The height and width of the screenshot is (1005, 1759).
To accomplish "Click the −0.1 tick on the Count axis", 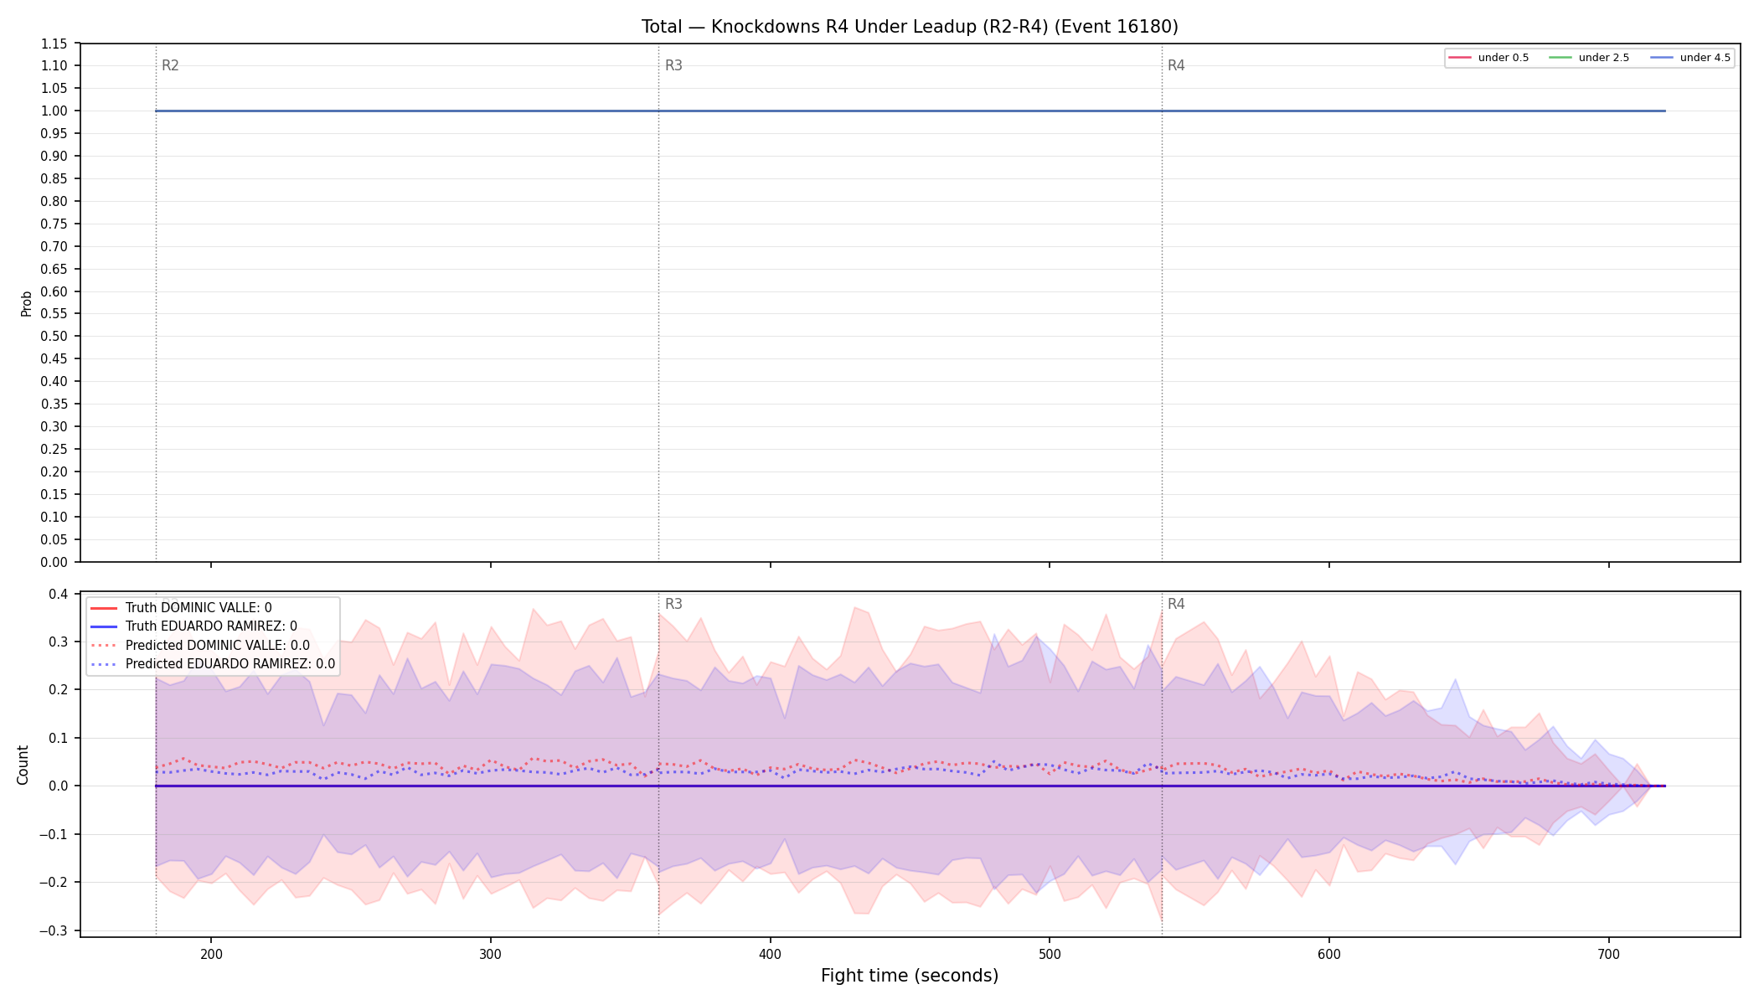I will pyautogui.click(x=52, y=835).
